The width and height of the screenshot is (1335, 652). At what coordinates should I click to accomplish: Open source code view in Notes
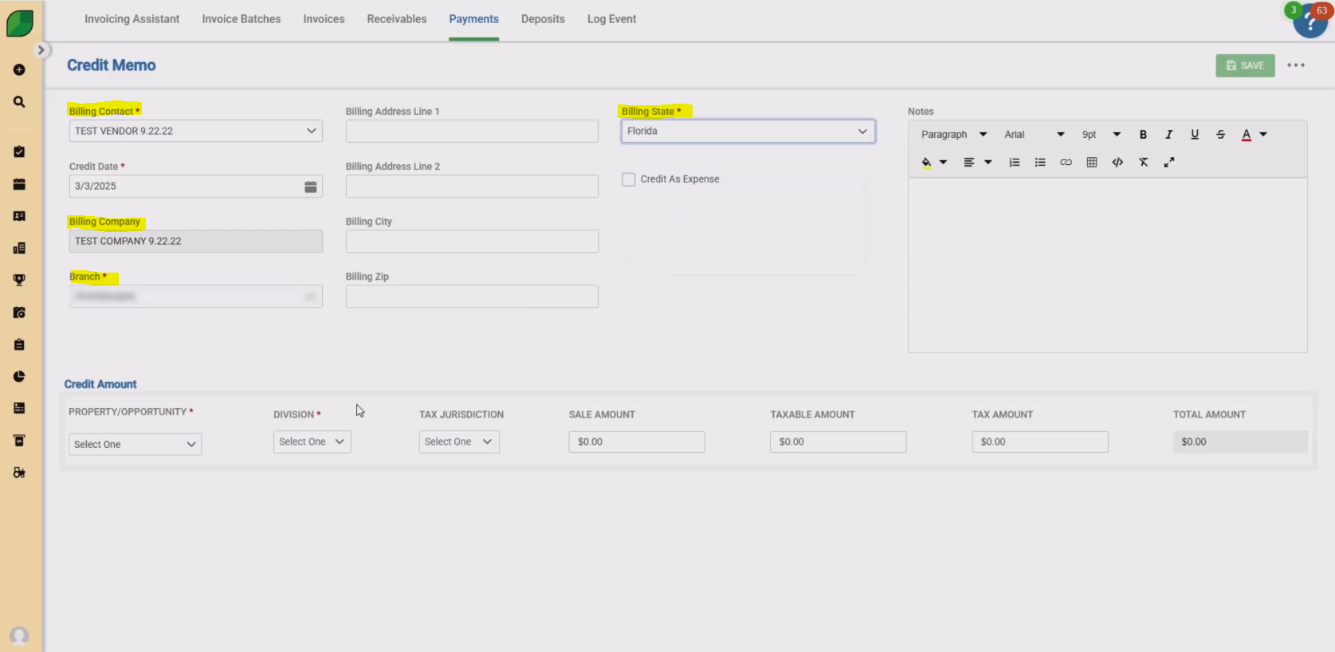pos(1117,163)
